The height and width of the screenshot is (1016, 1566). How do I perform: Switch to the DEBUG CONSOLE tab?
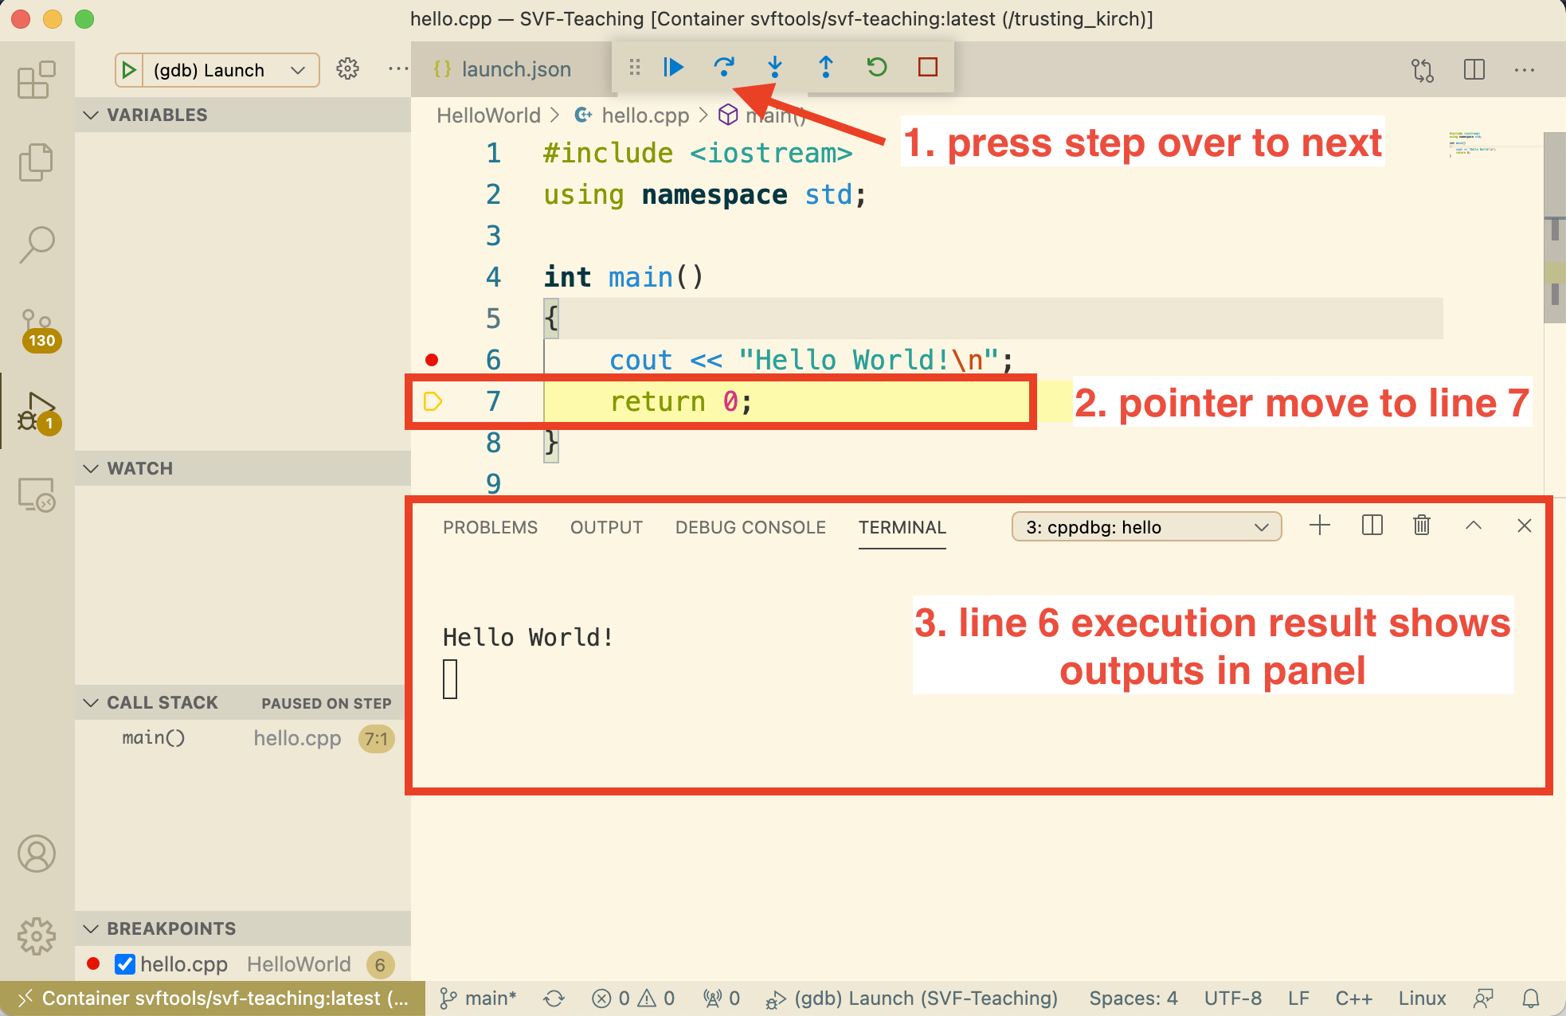click(750, 527)
